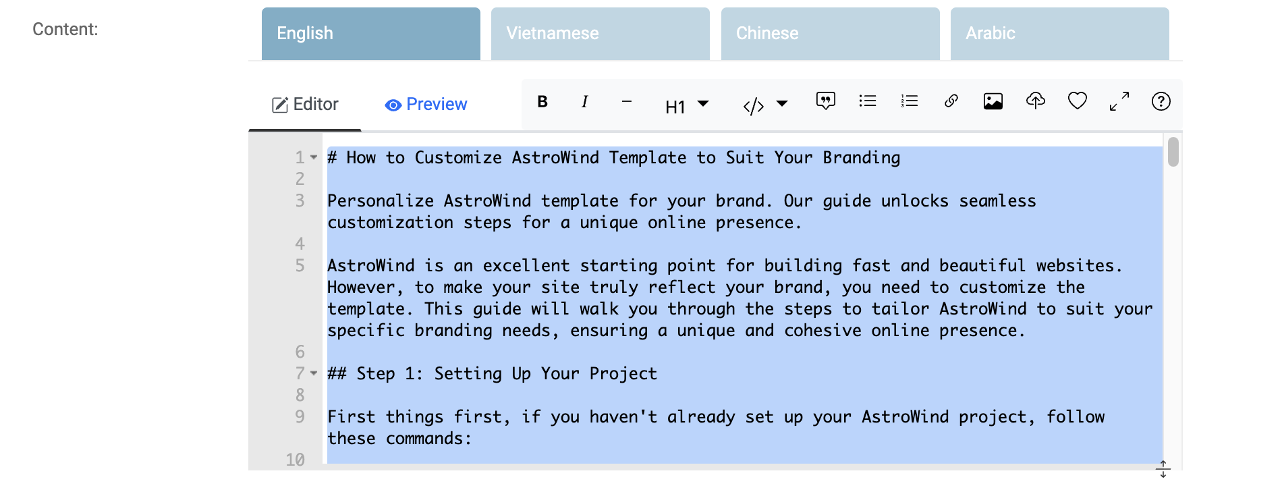1282x490 pixels.
Task: Upload a file with the cloud icon
Action: coord(1036,101)
